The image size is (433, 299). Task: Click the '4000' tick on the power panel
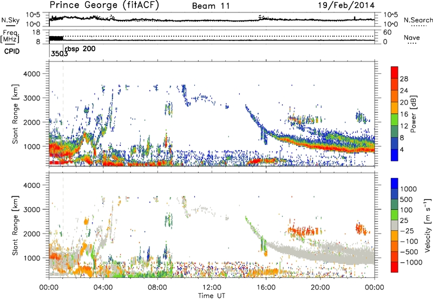(x=31, y=74)
